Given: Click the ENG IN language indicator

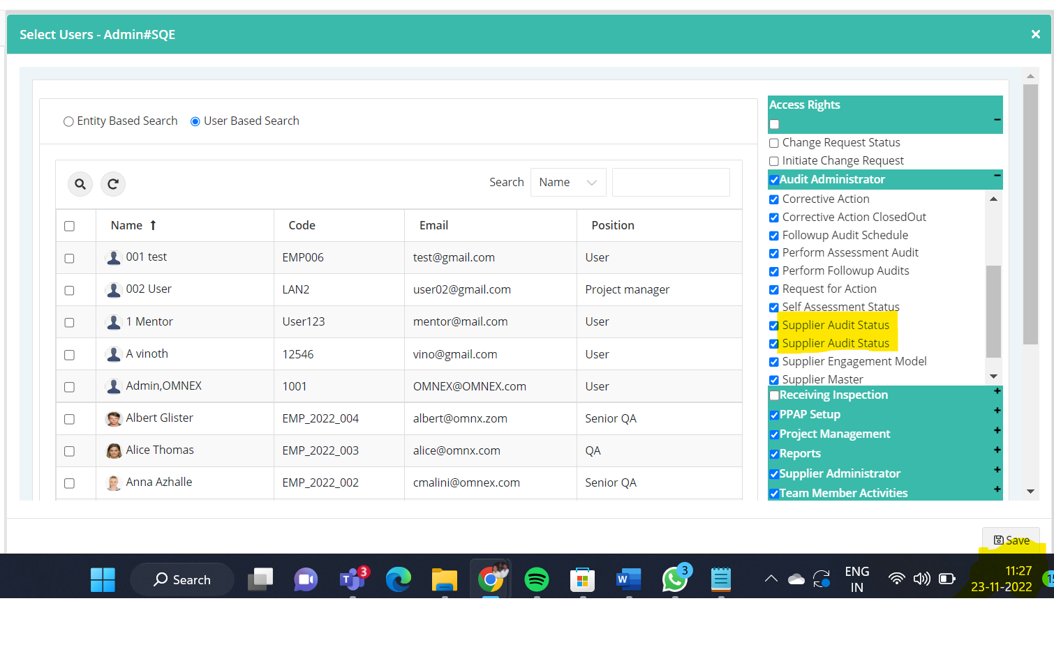Looking at the screenshot, I should click(857, 579).
